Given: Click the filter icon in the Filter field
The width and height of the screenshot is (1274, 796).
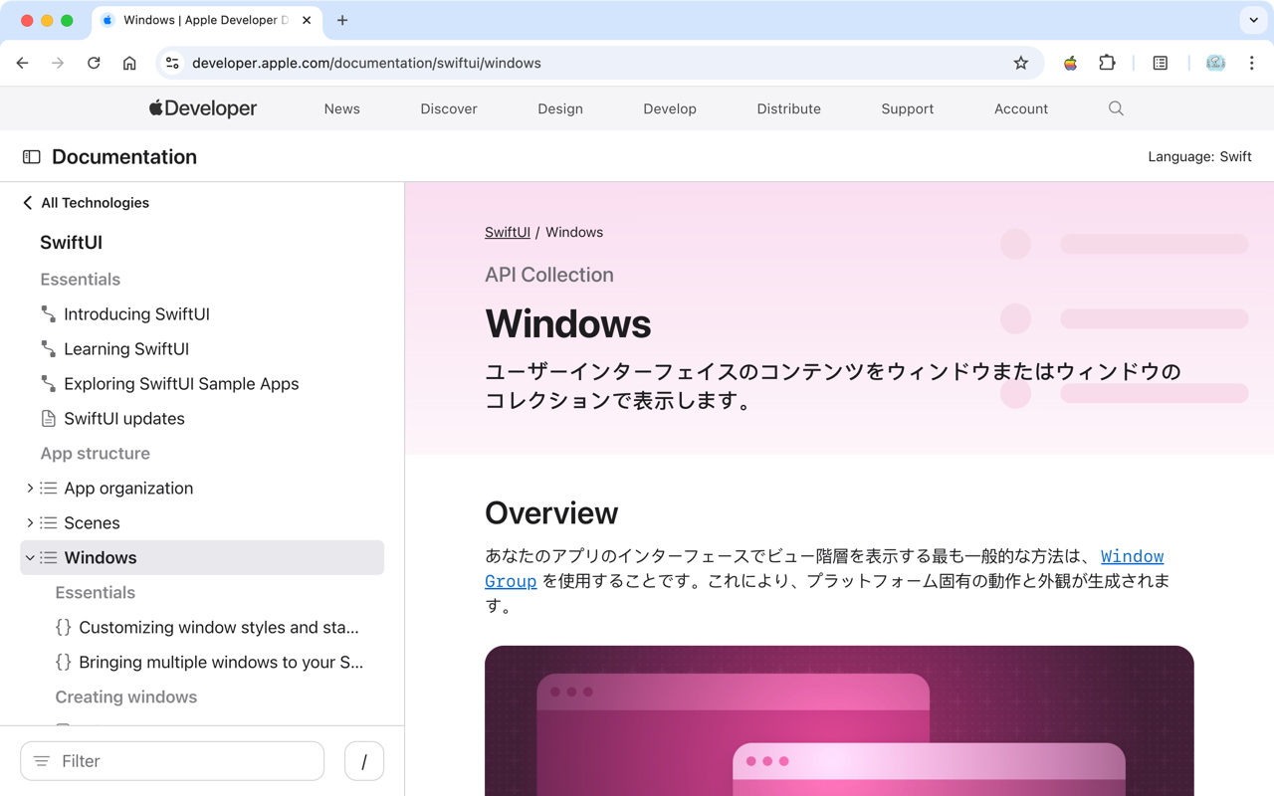Looking at the screenshot, I should [x=42, y=760].
